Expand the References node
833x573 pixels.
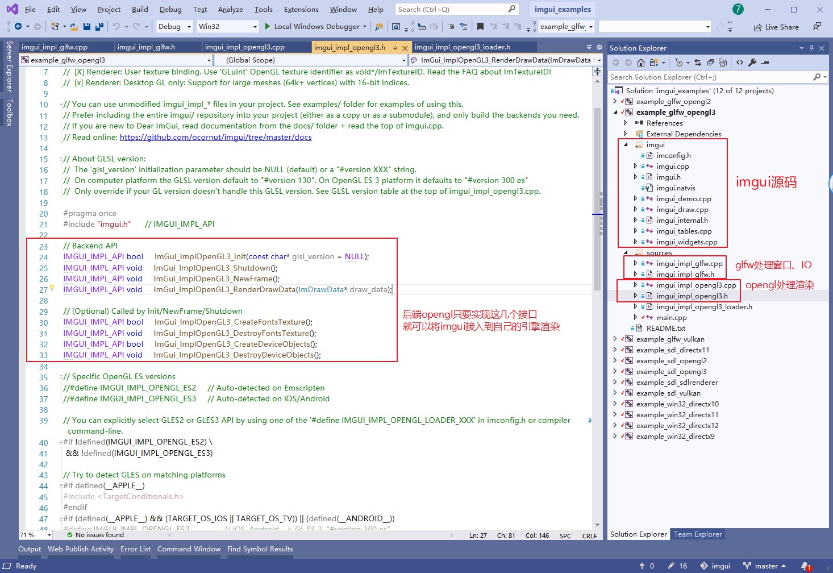pos(626,123)
